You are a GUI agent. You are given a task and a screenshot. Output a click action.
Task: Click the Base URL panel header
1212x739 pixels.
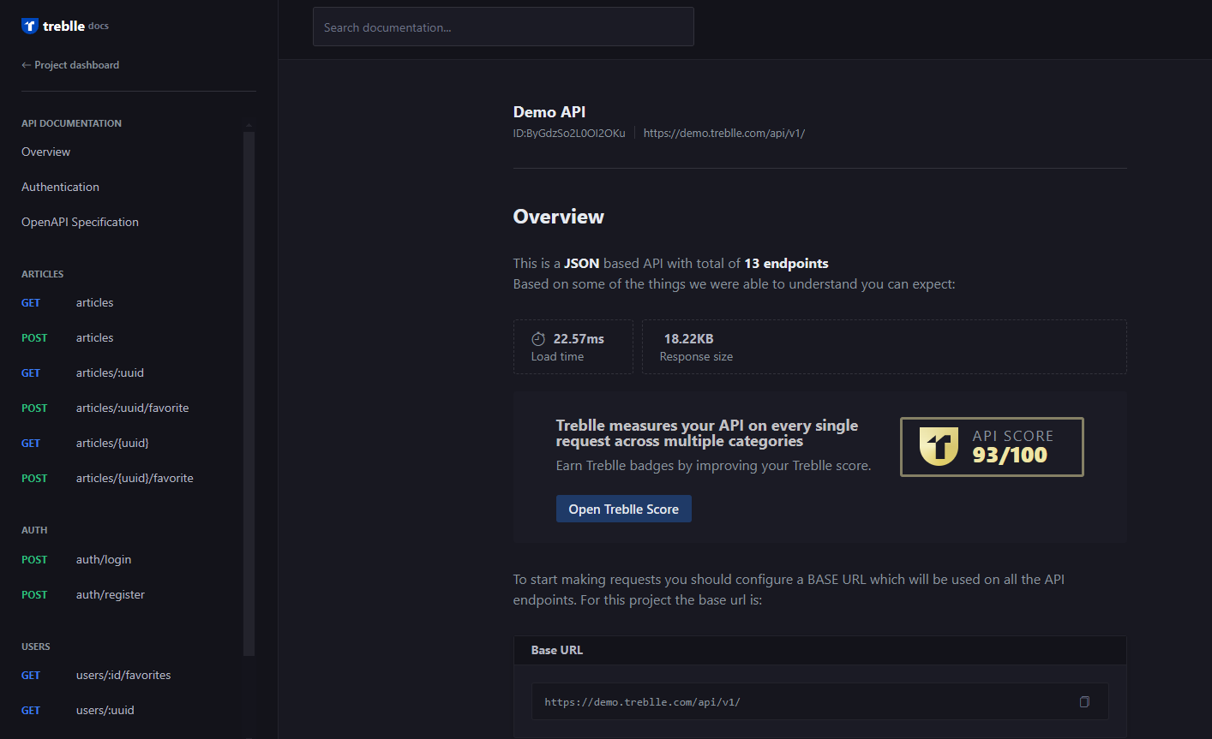[819, 650]
